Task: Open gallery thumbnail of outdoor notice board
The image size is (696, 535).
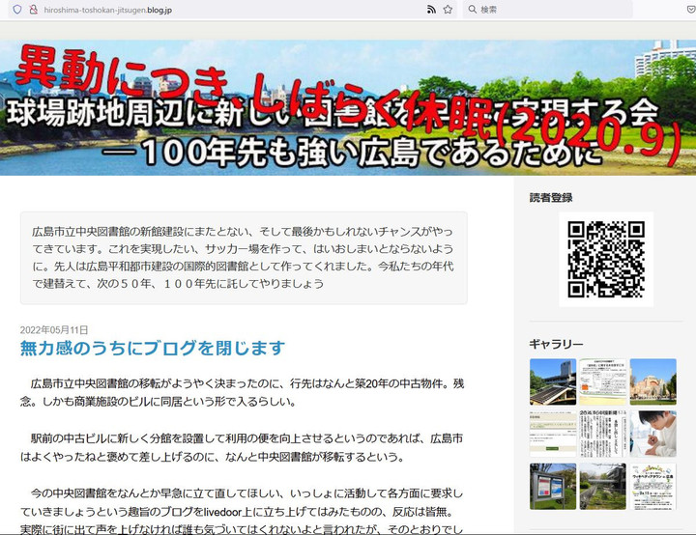Action: pos(552,486)
